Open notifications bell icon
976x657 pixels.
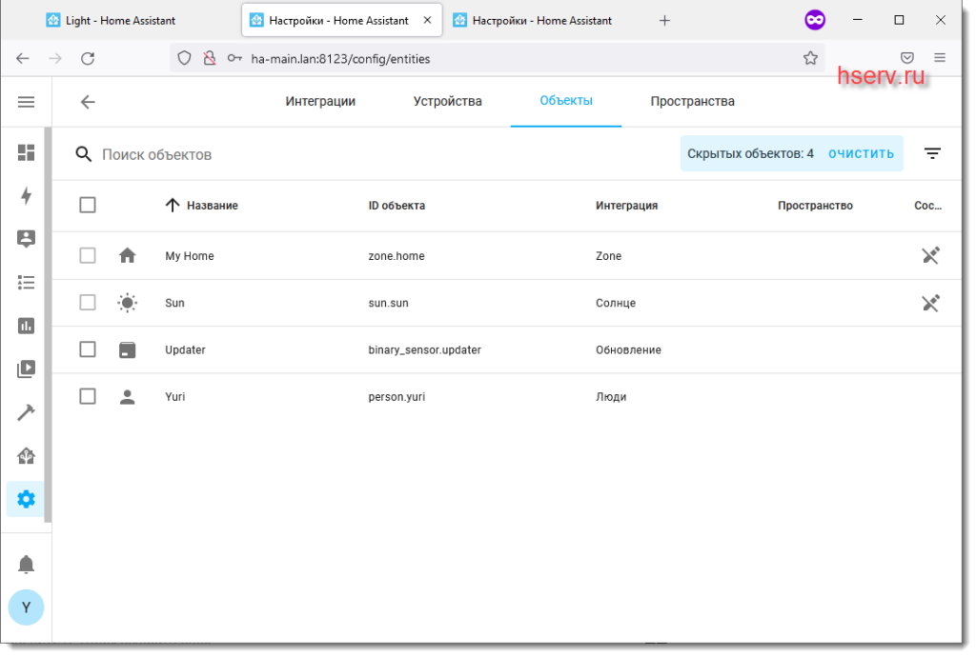pyautogui.click(x=27, y=565)
